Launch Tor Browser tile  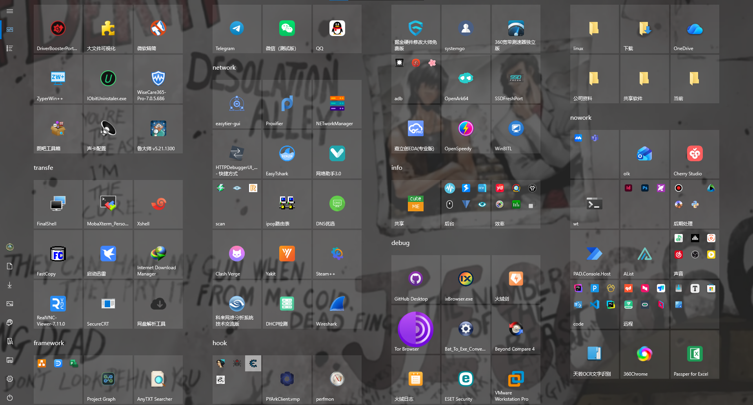[x=416, y=329]
